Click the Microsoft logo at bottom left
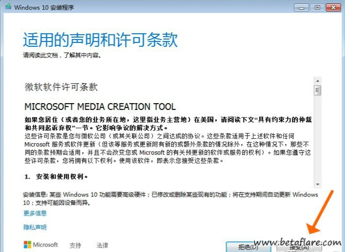Viewport: 345px width, 252px height. [41, 245]
